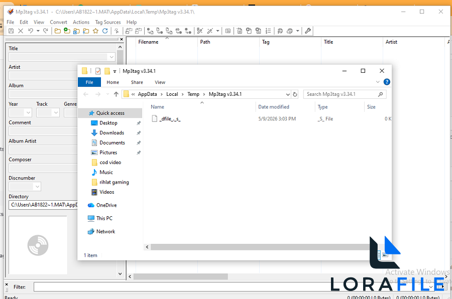Refresh the Mp3tag file view

pos(105,31)
